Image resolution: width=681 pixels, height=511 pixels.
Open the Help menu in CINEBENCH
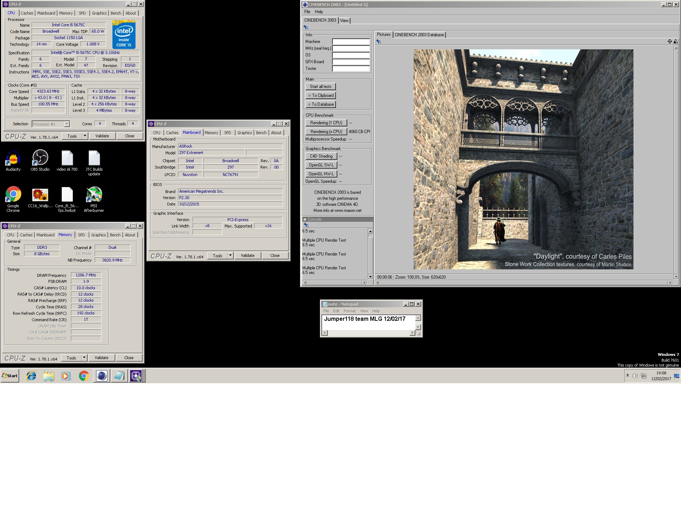tap(319, 12)
